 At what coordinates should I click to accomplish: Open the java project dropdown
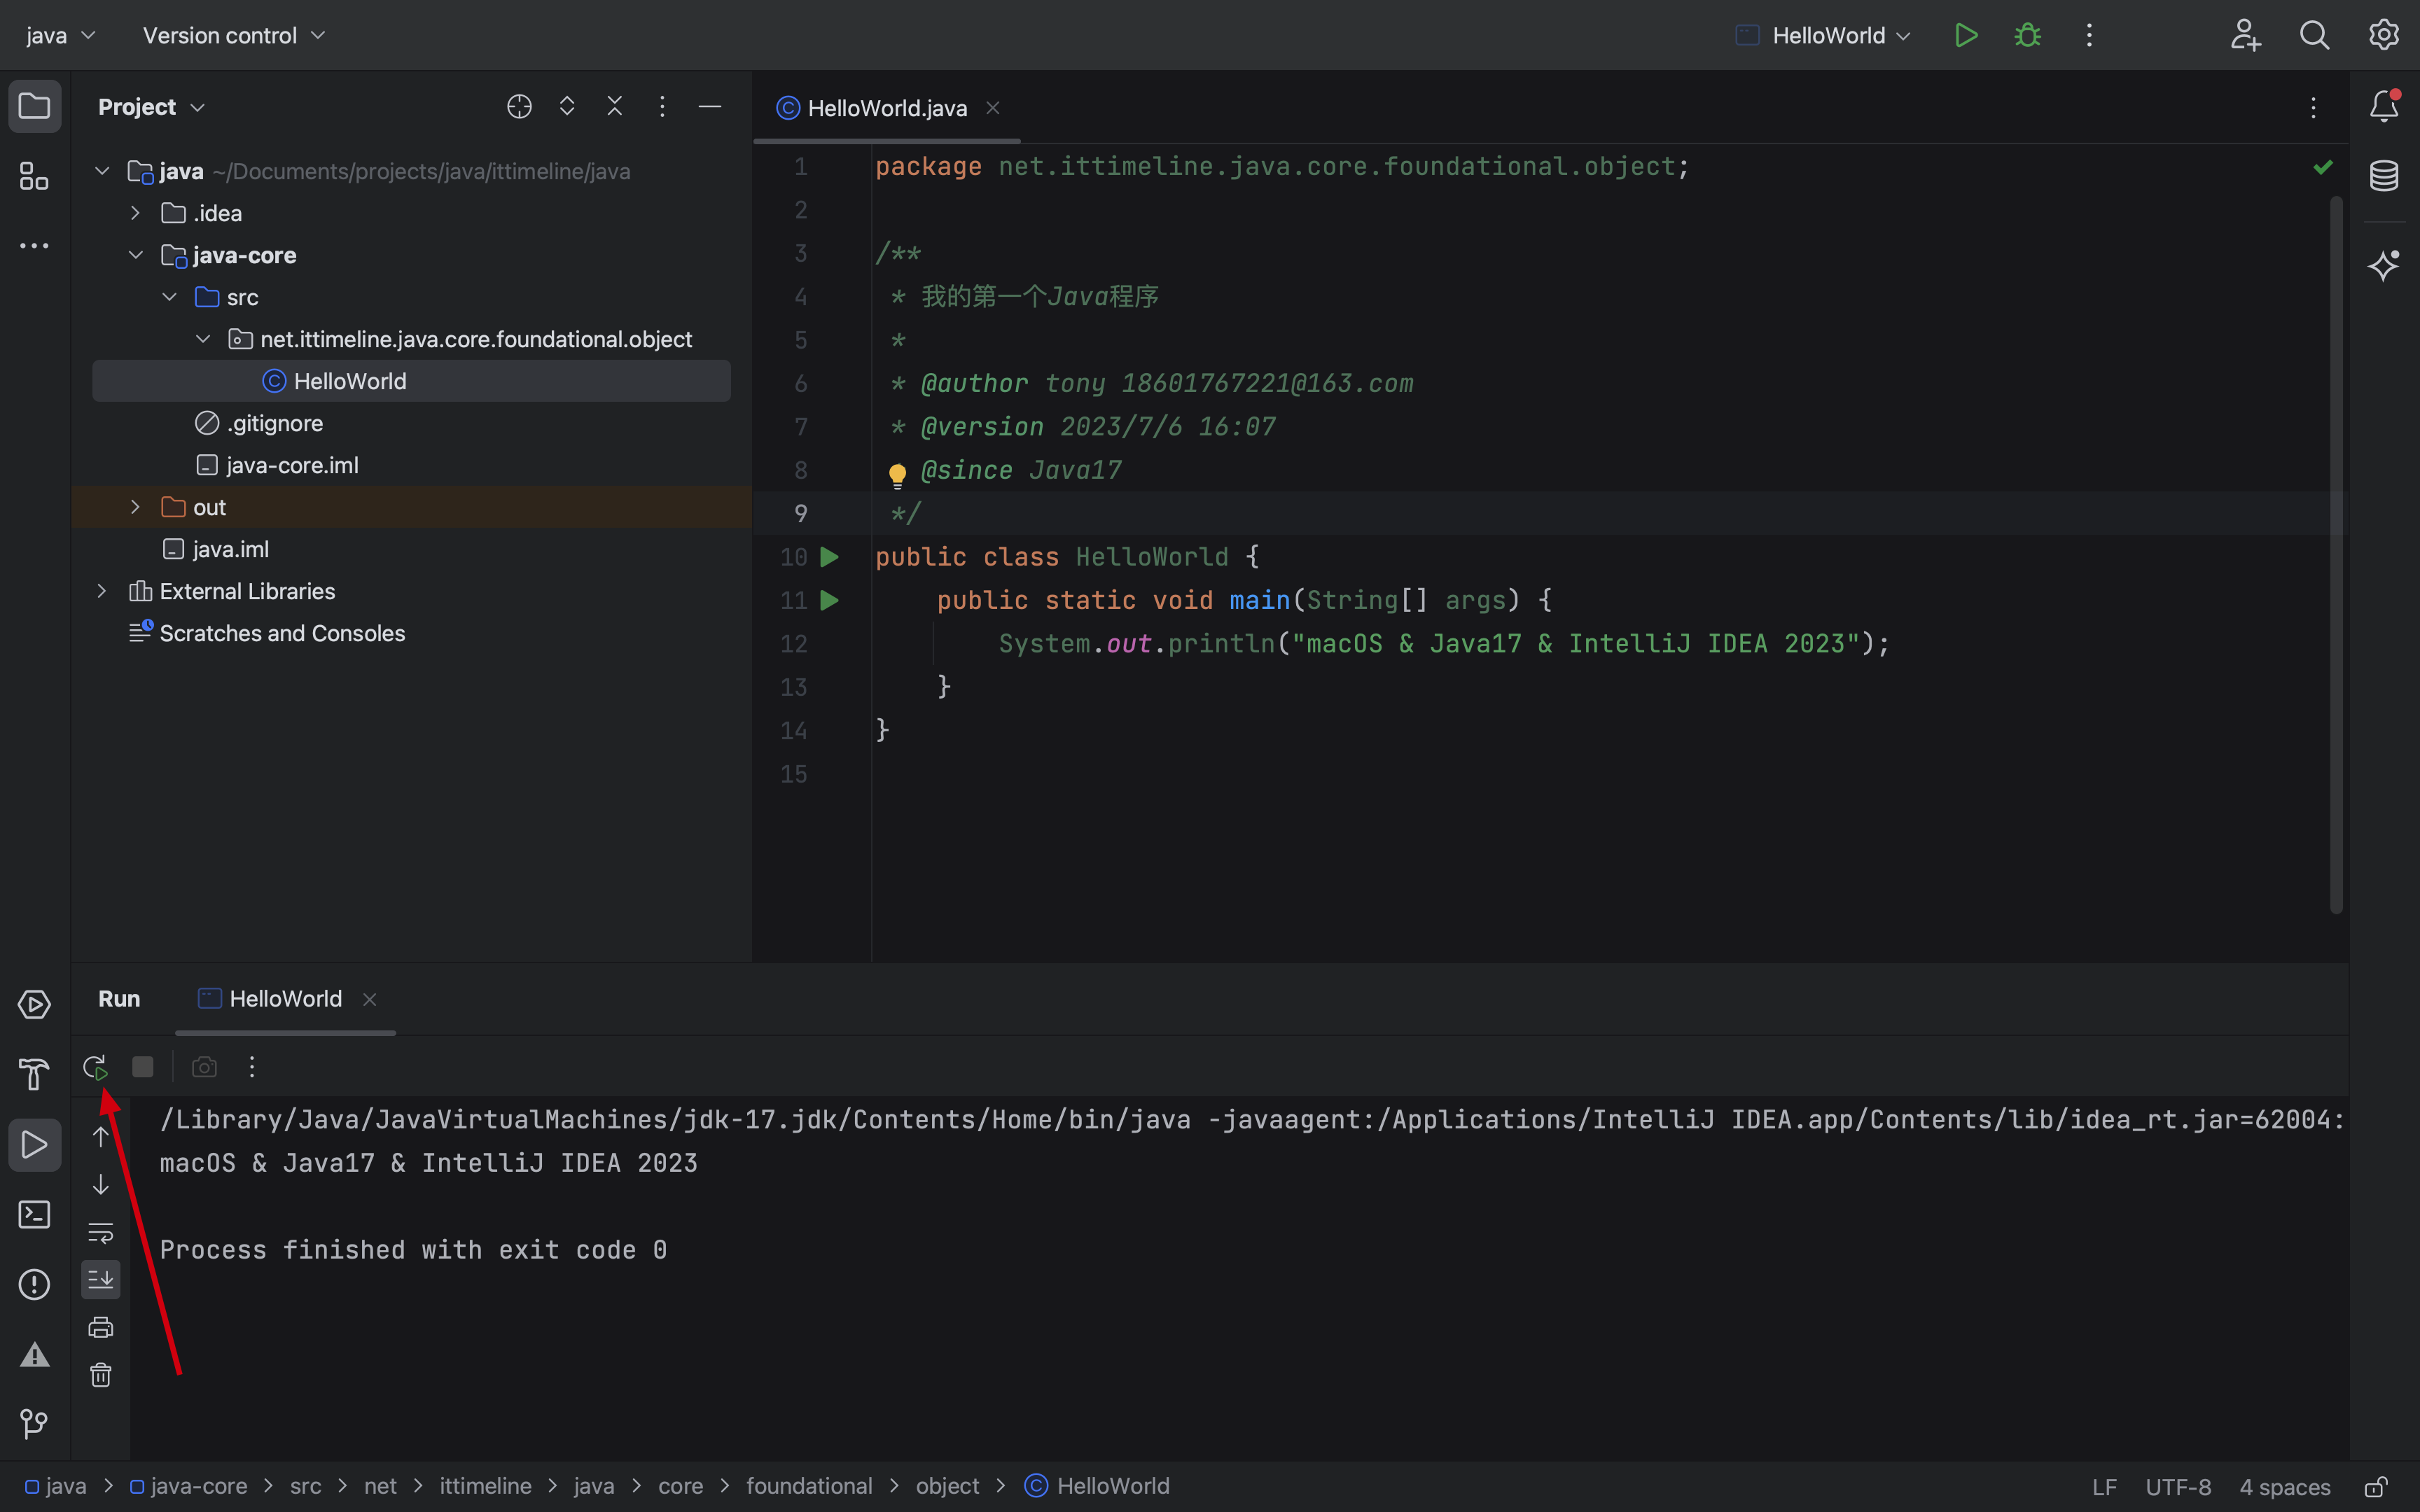[x=60, y=35]
